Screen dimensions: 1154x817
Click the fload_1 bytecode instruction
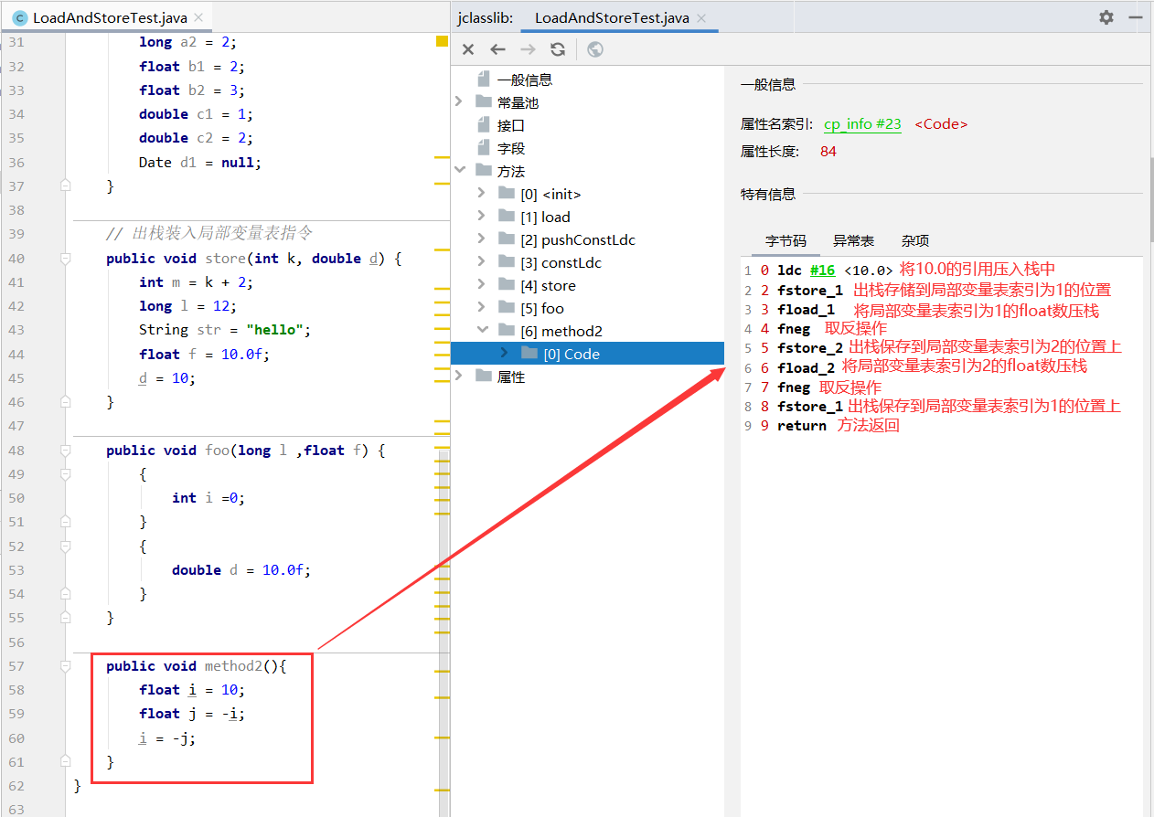pos(806,310)
